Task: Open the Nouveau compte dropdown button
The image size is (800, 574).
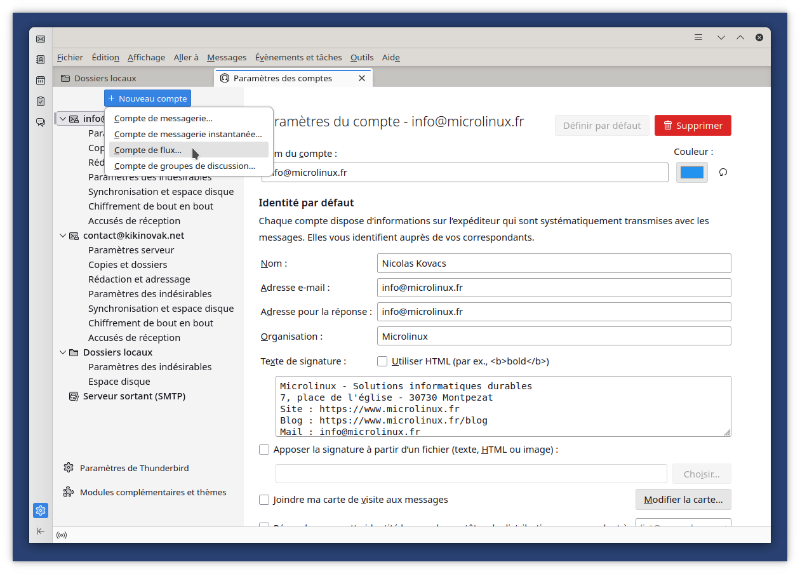Action: [147, 98]
